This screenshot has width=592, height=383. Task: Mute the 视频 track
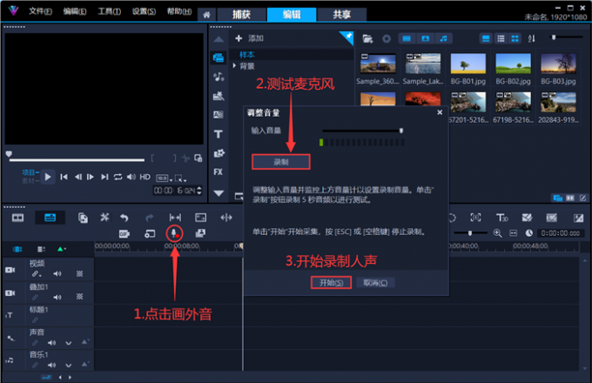click(57, 273)
